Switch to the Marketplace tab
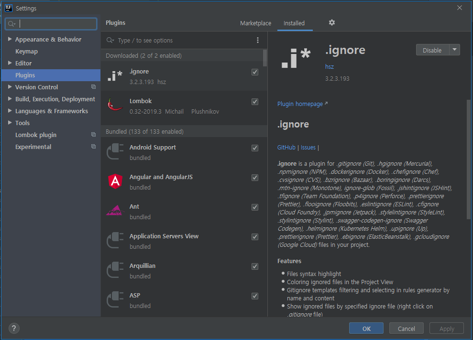This screenshot has height=340, width=473. pos(255,23)
